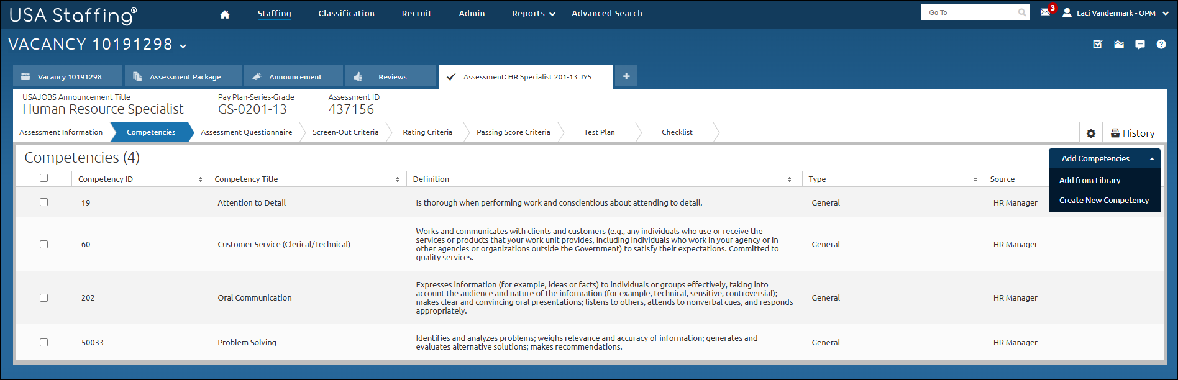Open the Classification menu
Screen dimensions: 1178x380
(x=346, y=13)
